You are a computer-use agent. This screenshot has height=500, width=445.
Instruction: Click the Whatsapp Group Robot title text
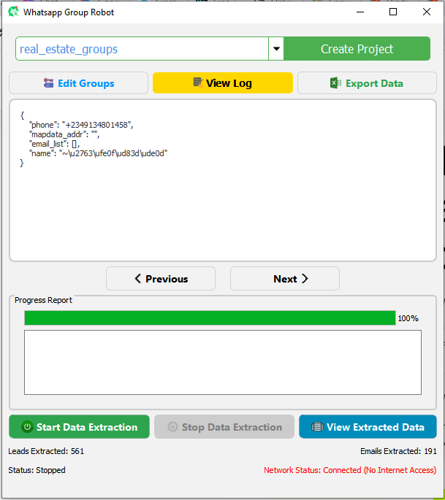pyautogui.click(x=69, y=12)
